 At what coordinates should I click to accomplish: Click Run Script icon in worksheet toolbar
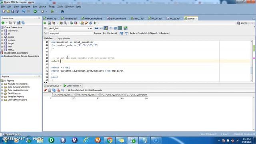49,23
